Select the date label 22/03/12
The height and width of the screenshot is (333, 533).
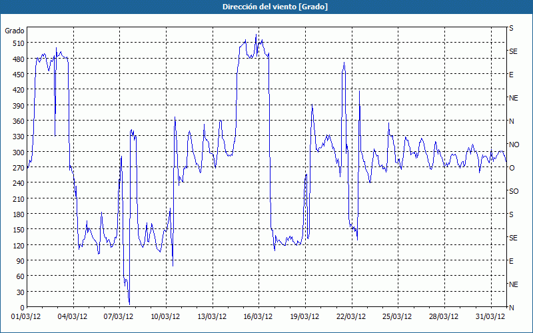[x=351, y=317]
